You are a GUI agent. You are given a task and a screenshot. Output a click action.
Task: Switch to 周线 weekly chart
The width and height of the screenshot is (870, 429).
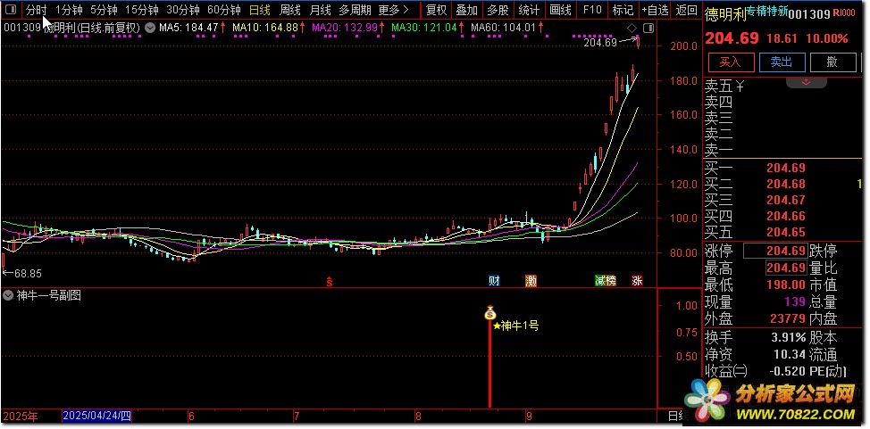[289, 10]
